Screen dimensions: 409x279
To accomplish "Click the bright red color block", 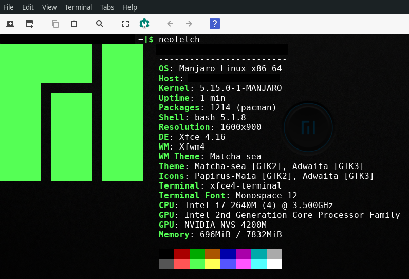I will point(182,264).
